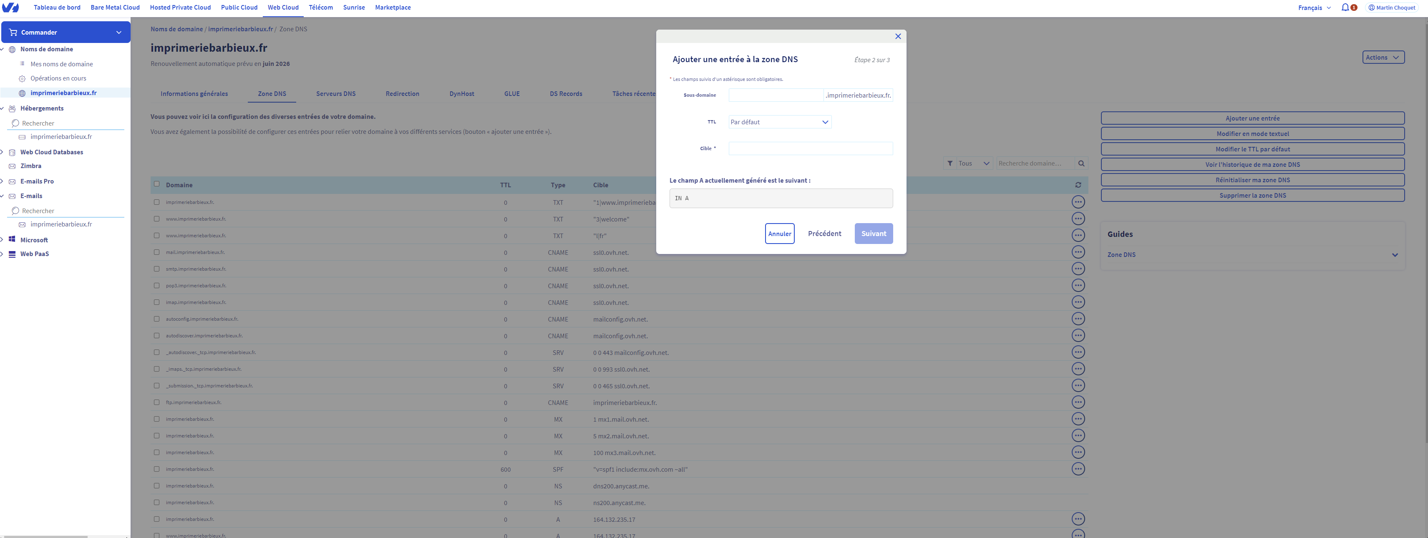Select all DNS entries checkbox in header
The width and height of the screenshot is (1428, 538).
click(157, 184)
